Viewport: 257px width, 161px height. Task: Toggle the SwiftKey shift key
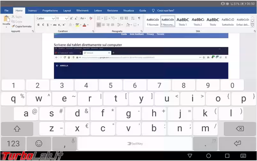[x=17, y=129]
